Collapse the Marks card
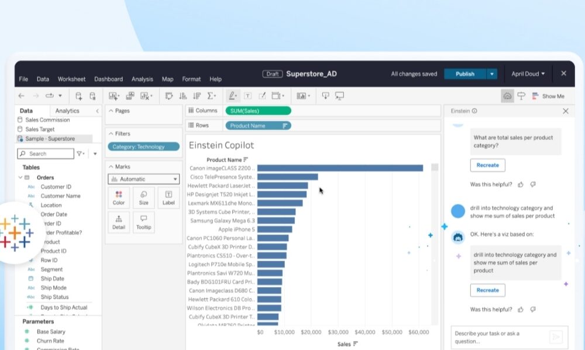This screenshot has width=585, height=350. point(111,167)
